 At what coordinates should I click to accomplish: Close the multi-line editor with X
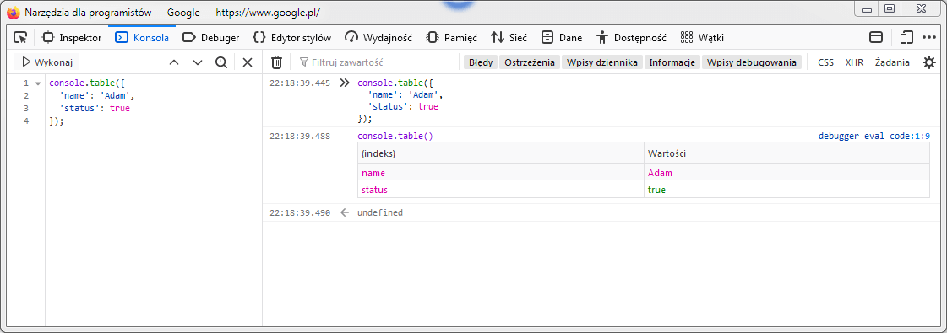(247, 62)
